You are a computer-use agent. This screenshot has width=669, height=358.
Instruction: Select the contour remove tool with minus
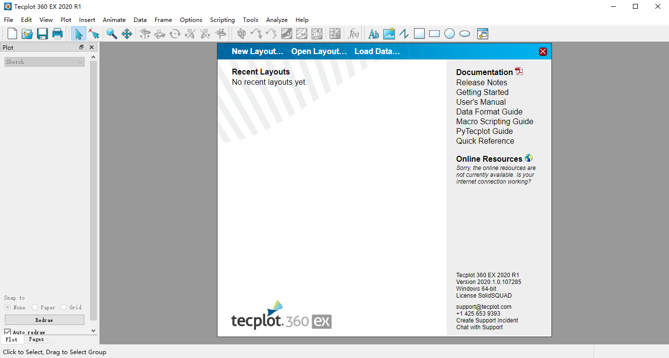pos(302,34)
